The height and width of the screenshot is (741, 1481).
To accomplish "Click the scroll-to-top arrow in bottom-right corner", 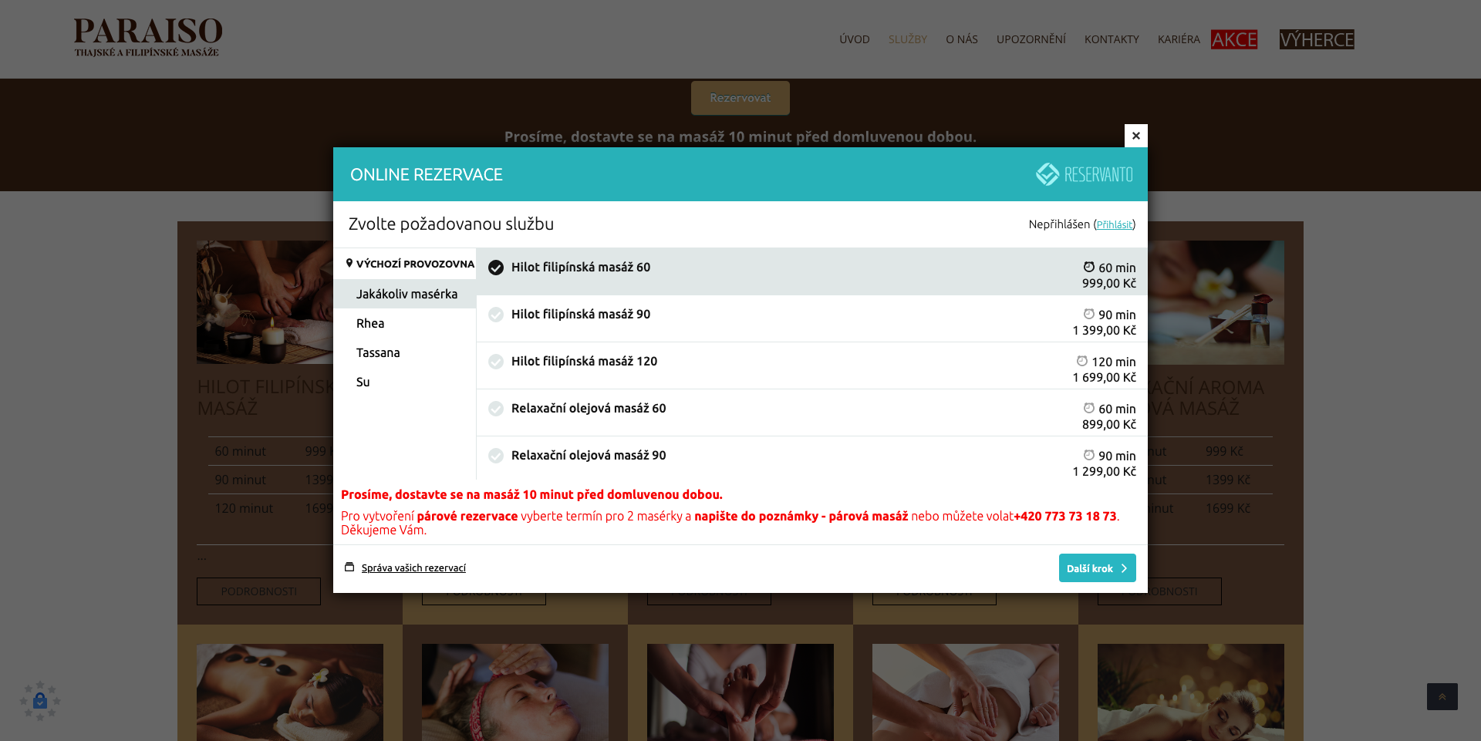I will coord(1442,697).
